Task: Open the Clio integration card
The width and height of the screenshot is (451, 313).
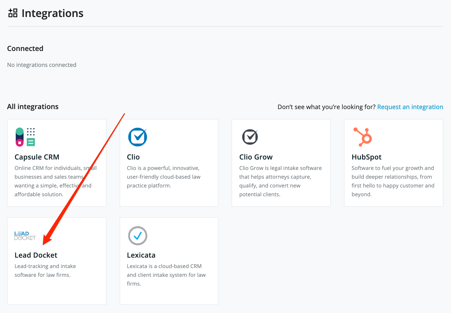Action: click(169, 162)
